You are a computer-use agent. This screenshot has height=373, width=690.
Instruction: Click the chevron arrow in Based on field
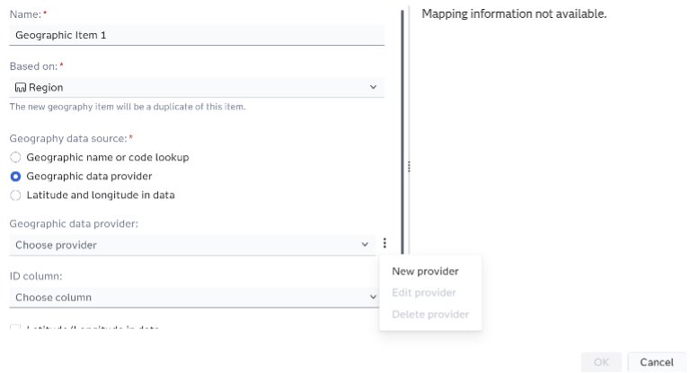pos(373,88)
